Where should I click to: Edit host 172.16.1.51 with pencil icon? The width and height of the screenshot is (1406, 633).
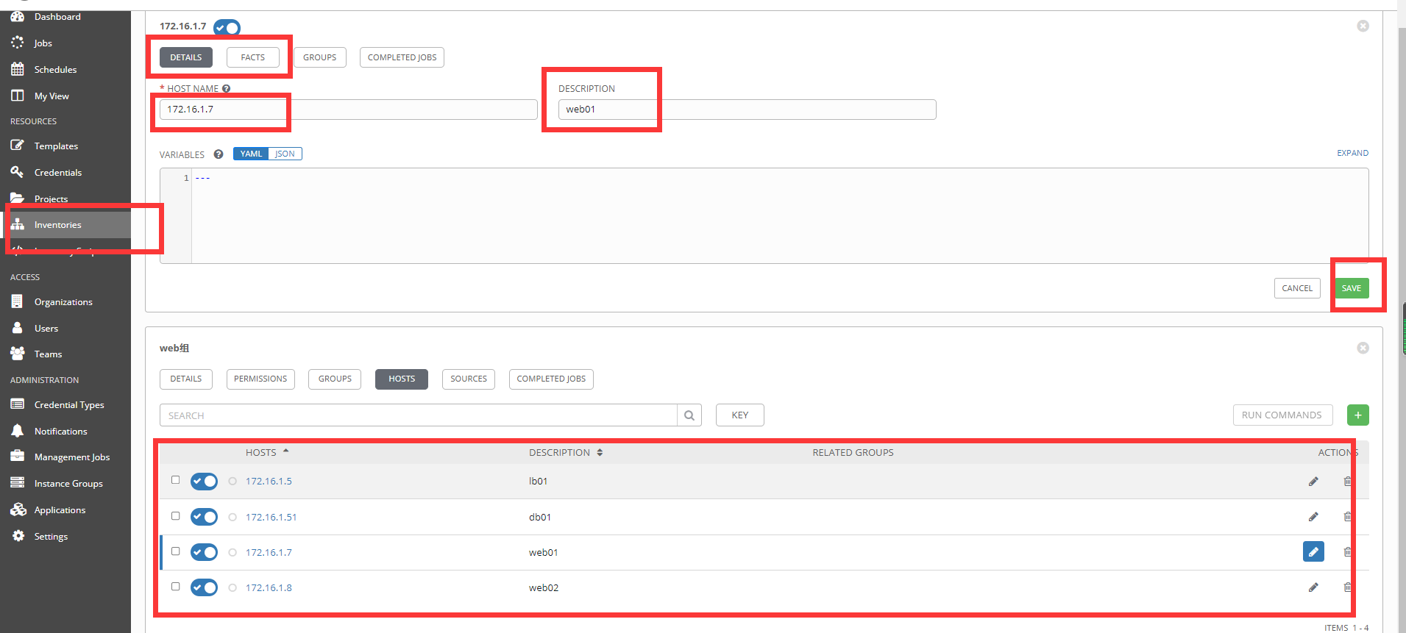(1313, 517)
